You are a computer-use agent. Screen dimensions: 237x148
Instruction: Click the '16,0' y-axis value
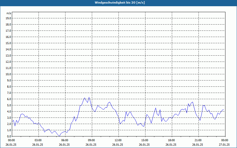(x=8, y=37)
